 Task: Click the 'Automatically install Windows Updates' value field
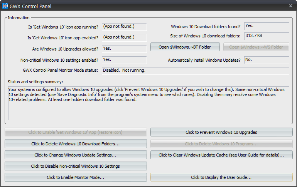pos(267,60)
